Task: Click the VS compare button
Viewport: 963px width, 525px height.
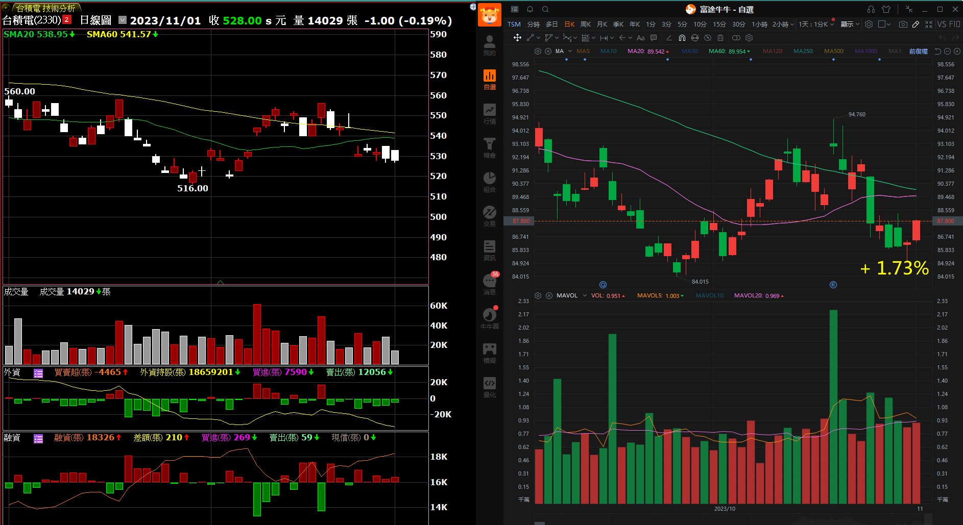Action: tap(942, 24)
